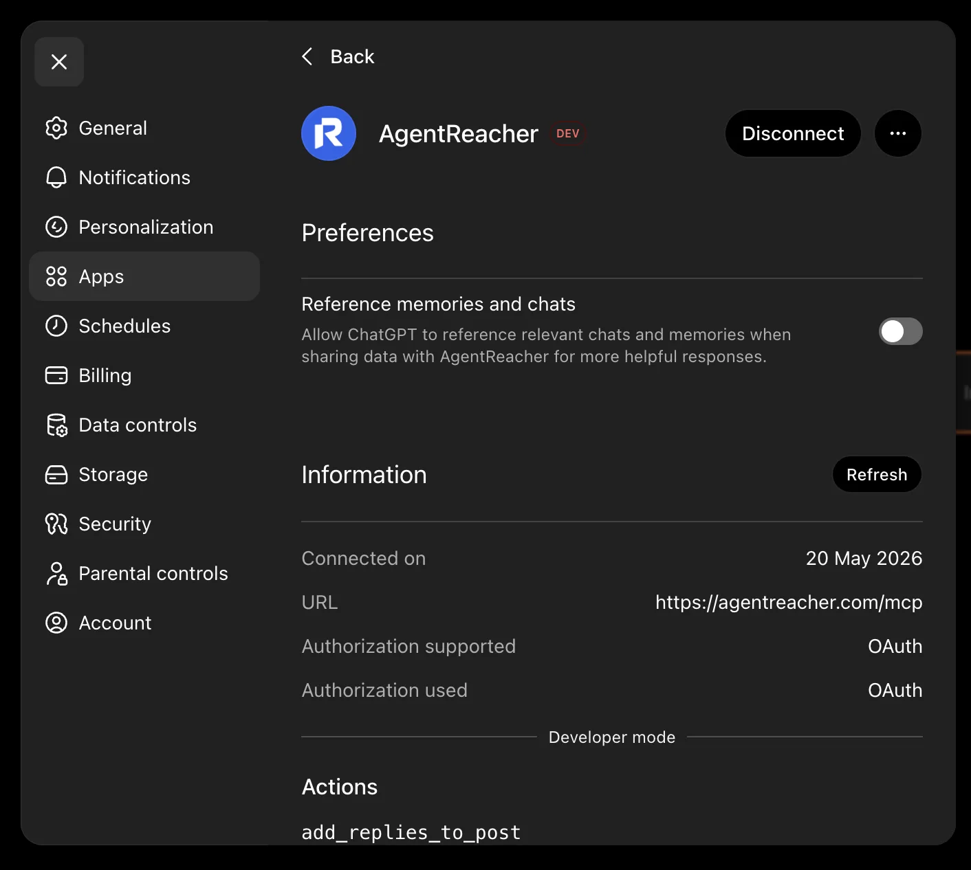Image resolution: width=971 pixels, height=870 pixels.
Task: Open Parental controls settings
Action: [144, 573]
